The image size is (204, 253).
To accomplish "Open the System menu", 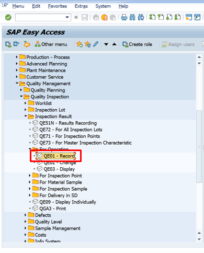I will click(103, 6).
